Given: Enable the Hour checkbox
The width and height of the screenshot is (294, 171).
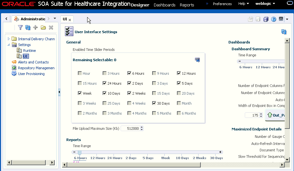Looking at the screenshot, I should 80,73.
